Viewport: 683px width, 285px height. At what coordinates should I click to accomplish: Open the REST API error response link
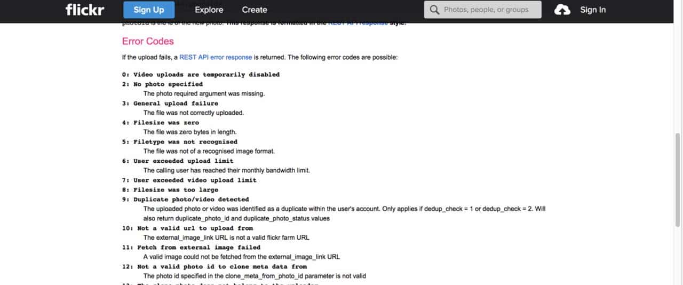[216, 57]
